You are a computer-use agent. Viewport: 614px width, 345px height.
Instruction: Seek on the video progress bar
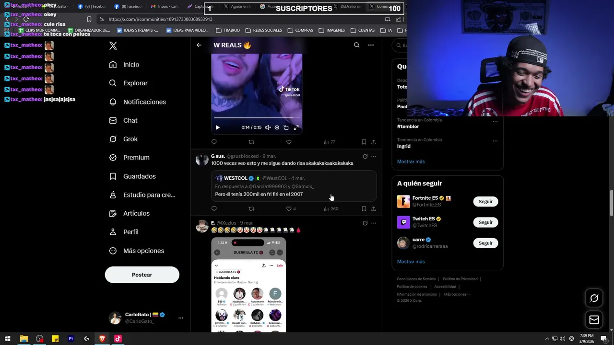click(x=257, y=117)
